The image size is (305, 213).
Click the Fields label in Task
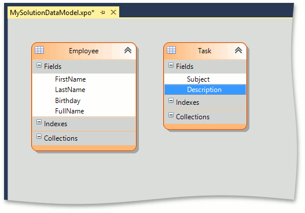click(x=185, y=67)
